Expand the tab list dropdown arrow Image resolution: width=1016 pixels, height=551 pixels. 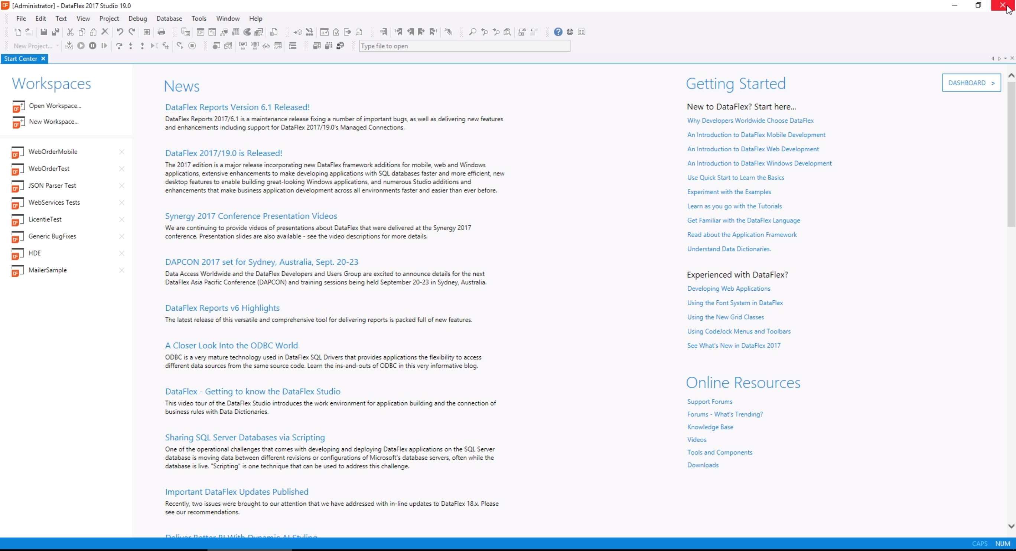[1005, 59]
